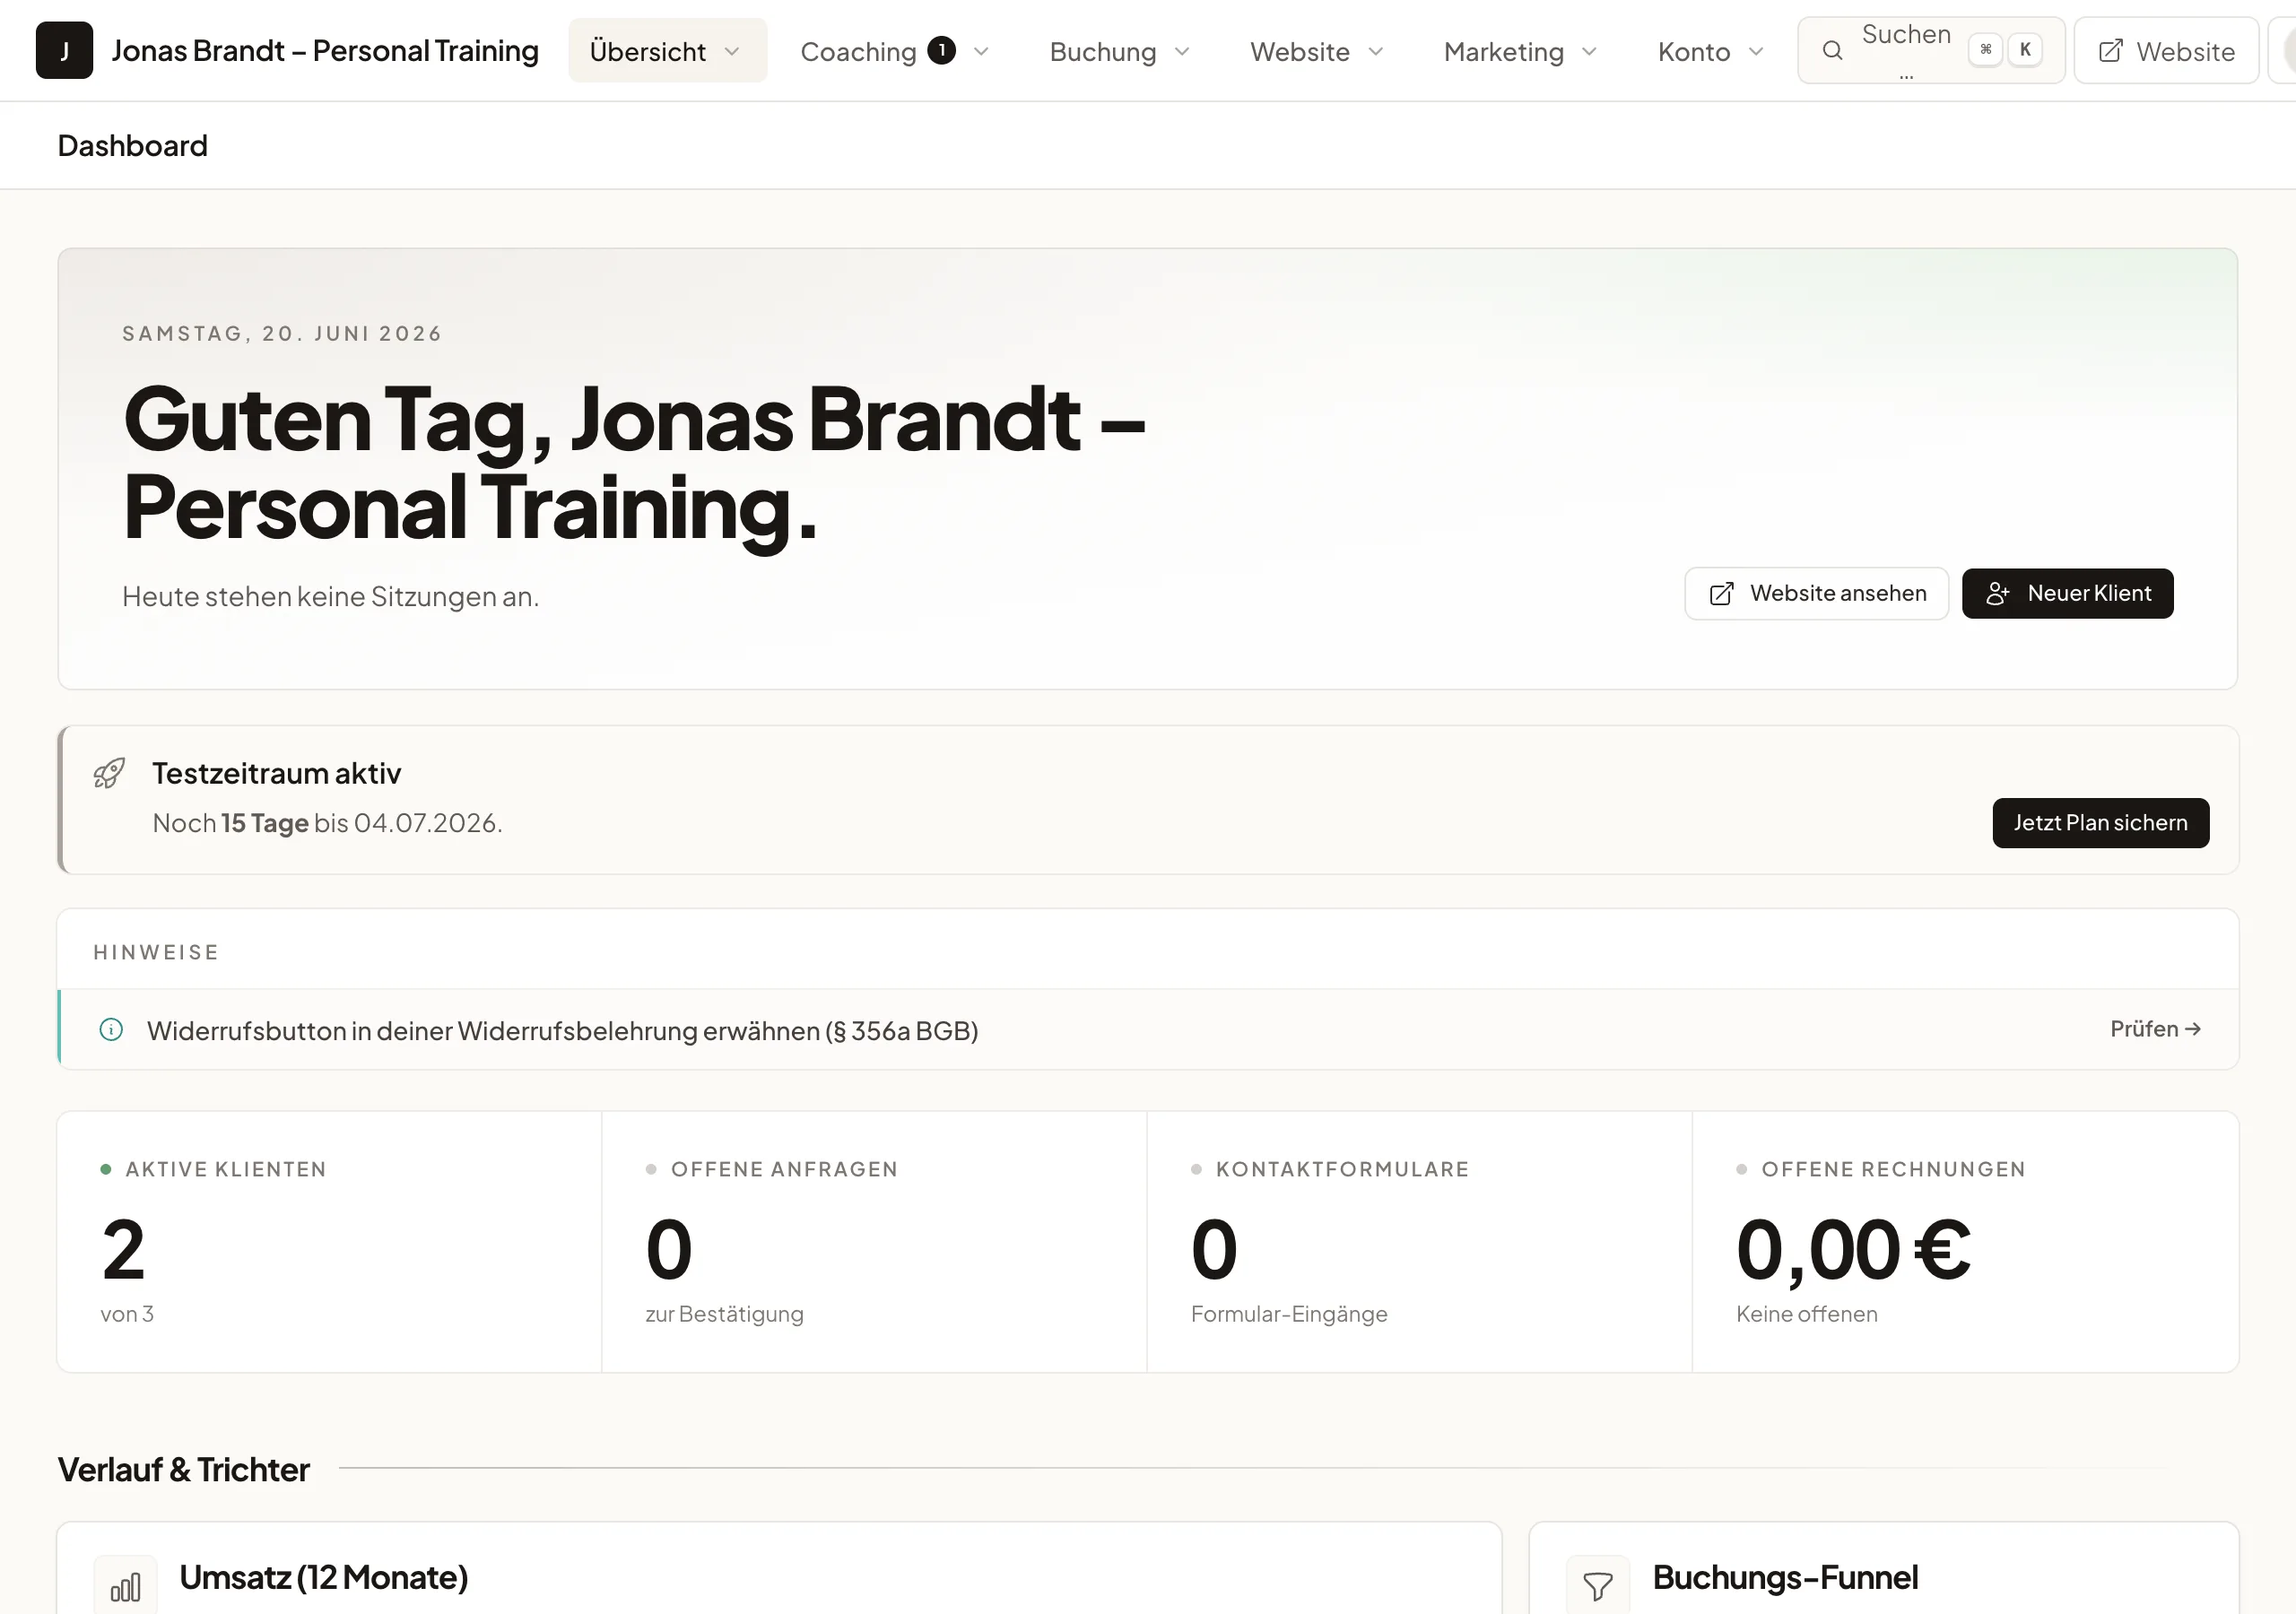Click the J logo avatar in header

[x=64, y=50]
